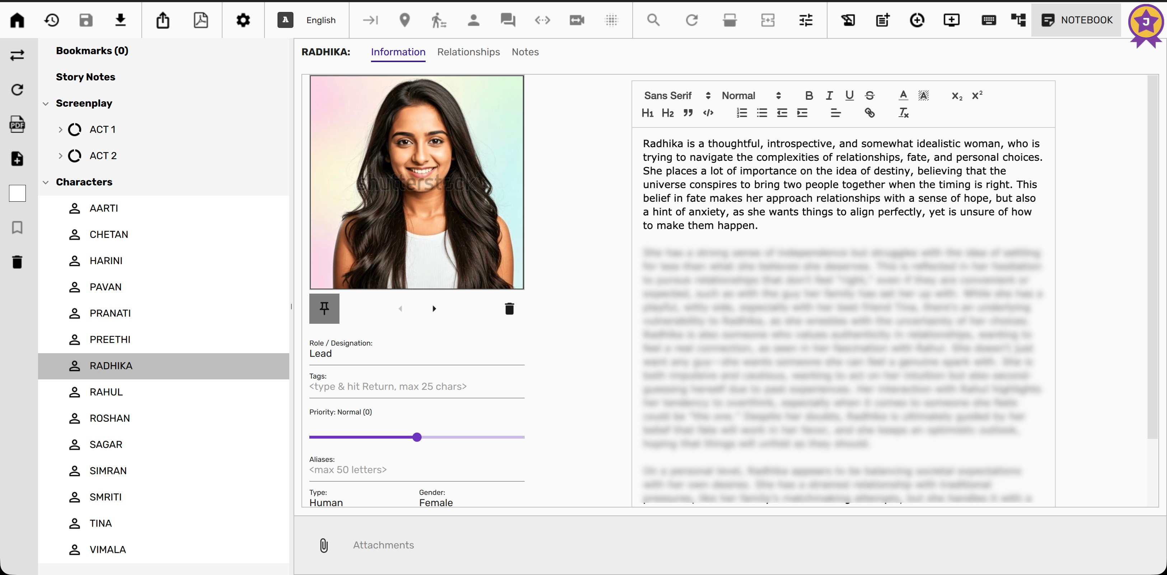
Task: Click the export PDF icon in toolbar
Action: (201, 20)
